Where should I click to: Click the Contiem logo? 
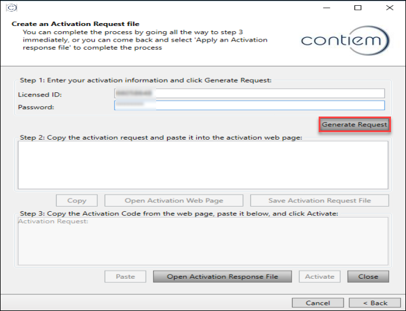point(345,41)
